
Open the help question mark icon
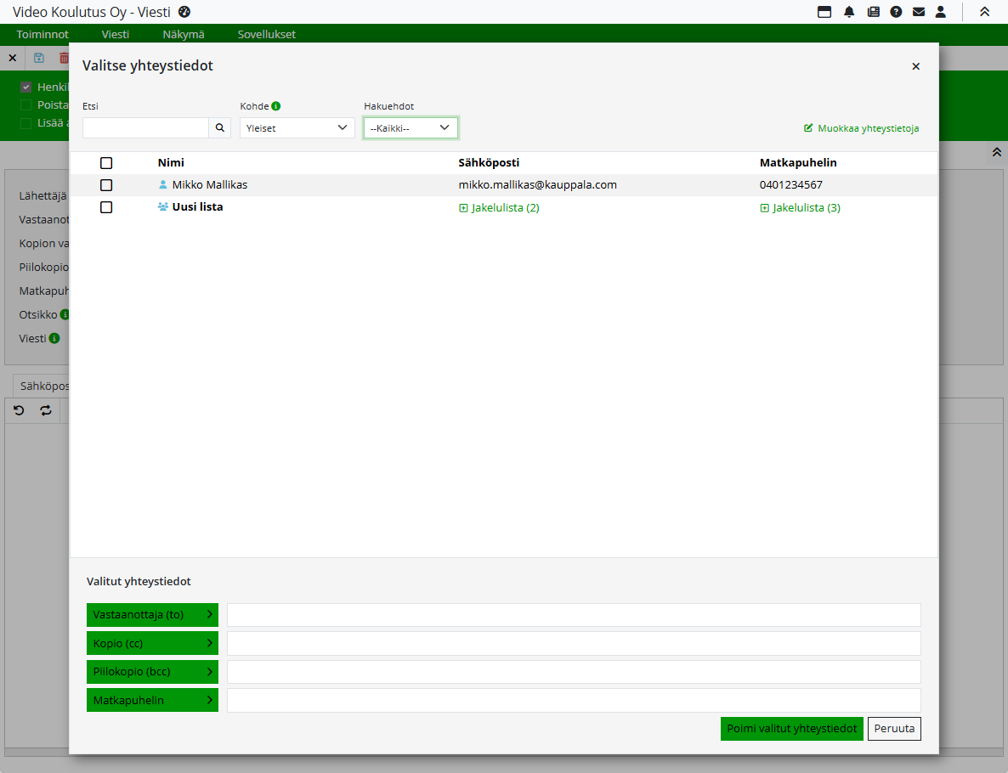[896, 12]
